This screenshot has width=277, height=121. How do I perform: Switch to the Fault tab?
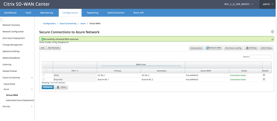click(x=28, y=13)
